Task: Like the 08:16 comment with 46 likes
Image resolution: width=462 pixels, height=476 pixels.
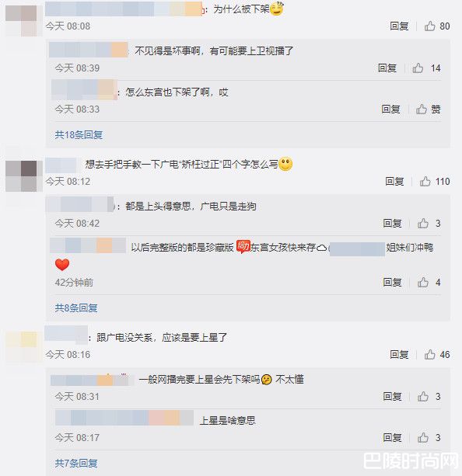Action: (x=430, y=355)
